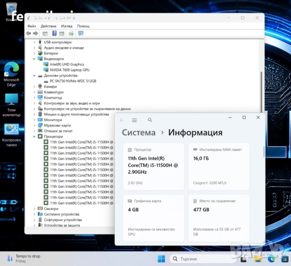The width and height of the screenshot is (291, 266).
Task: Expand the Клавиатури node
Action: [34, 92]
